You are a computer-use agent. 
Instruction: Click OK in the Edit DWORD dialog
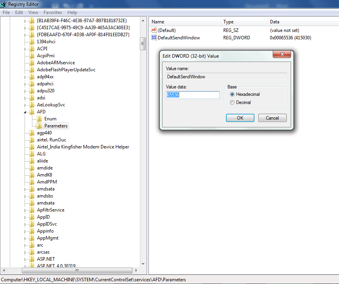pyautogui.click(x=240, y=118)
